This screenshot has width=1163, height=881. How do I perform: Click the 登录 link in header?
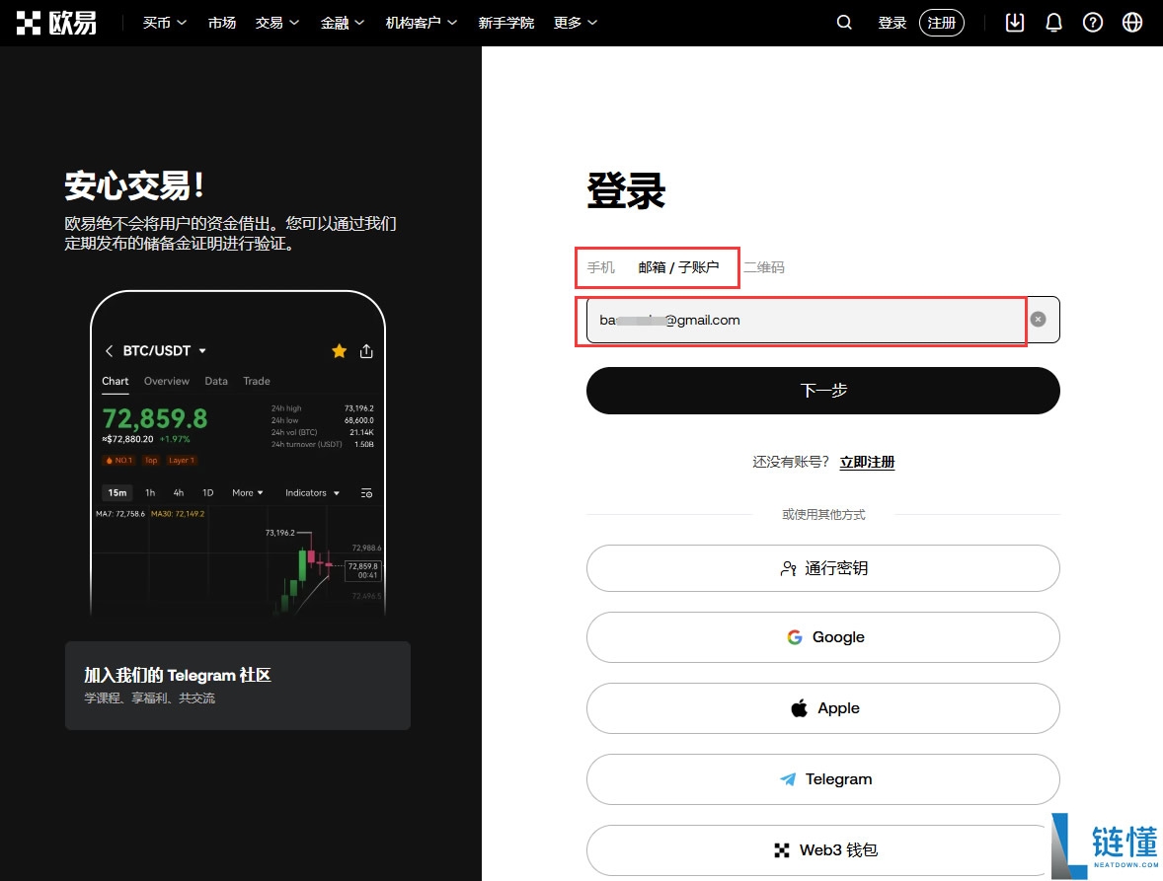point(892,23)
